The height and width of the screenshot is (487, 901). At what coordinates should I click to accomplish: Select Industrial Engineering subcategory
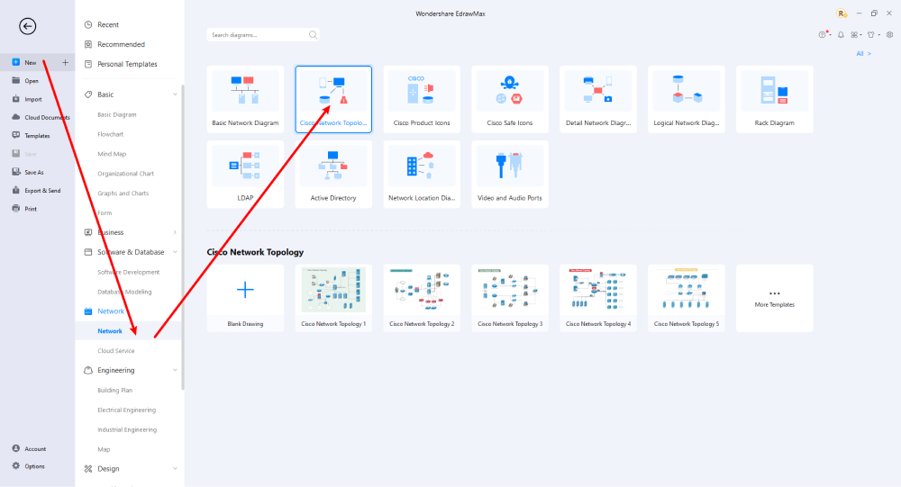coord(127,429)
